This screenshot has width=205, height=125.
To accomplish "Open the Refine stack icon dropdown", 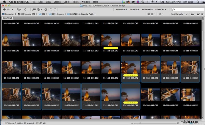I will point(40,10).
